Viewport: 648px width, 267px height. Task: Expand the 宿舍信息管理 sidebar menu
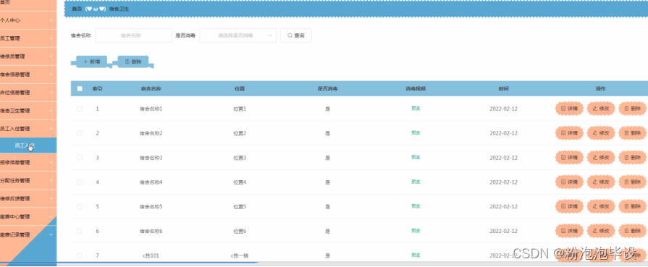click(x=28, y=75)
